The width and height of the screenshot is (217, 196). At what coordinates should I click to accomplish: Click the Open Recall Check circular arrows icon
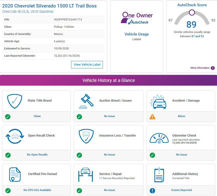pyautogui.click(x=15, y=136)
